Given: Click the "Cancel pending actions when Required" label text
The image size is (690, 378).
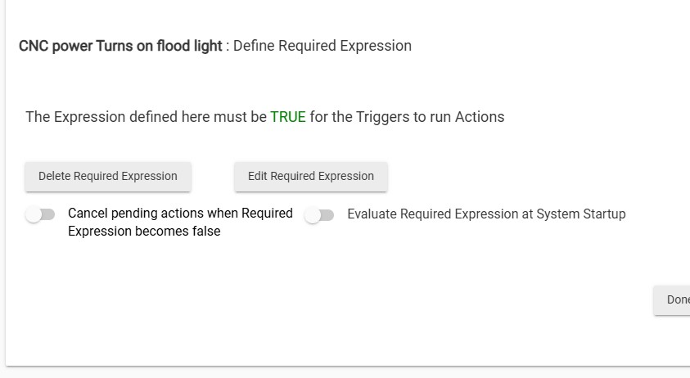Looking at the screenshot, I should 180,214.
